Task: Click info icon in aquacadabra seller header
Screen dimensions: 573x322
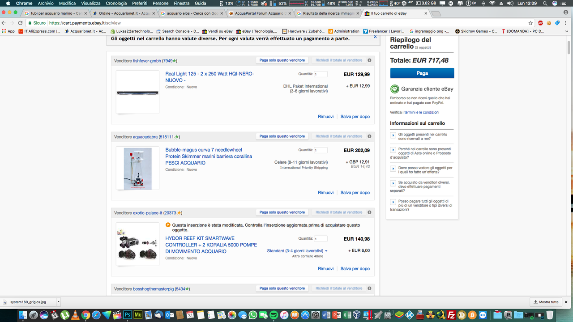Action: pyautogui.click(x=369, y=136)
